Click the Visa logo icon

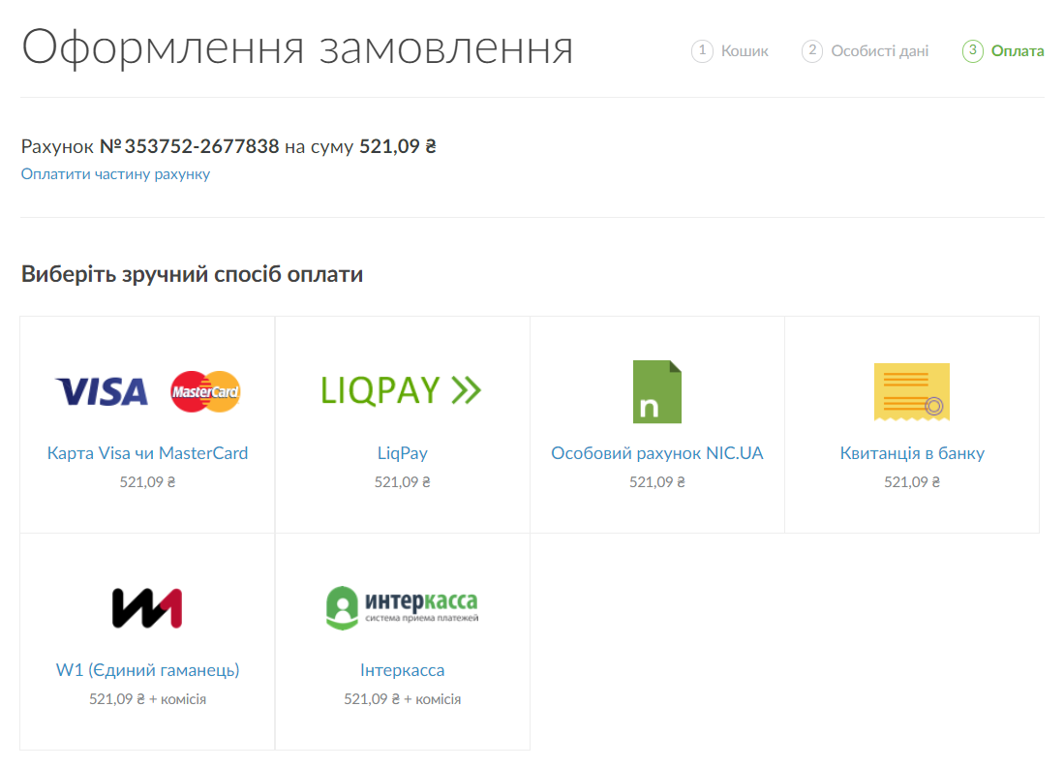coord(102,391)
